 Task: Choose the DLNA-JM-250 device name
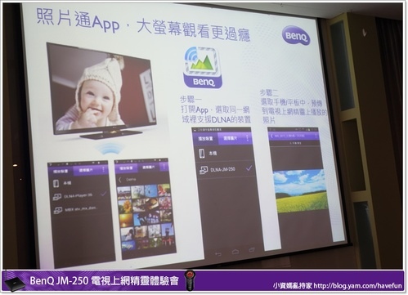pyautogui.click(x=222, y=169)
